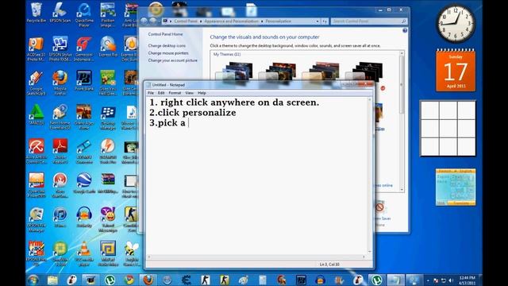Click Change mouse pointers link
The height and width of the screenshot is (286, 508).
pyautogui.click(x=168, y=53)
